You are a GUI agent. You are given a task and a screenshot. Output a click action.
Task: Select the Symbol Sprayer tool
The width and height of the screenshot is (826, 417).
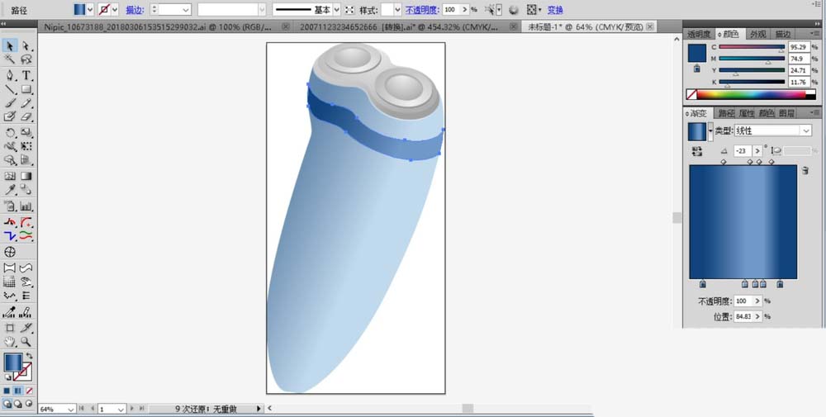(x=10, y=206)
